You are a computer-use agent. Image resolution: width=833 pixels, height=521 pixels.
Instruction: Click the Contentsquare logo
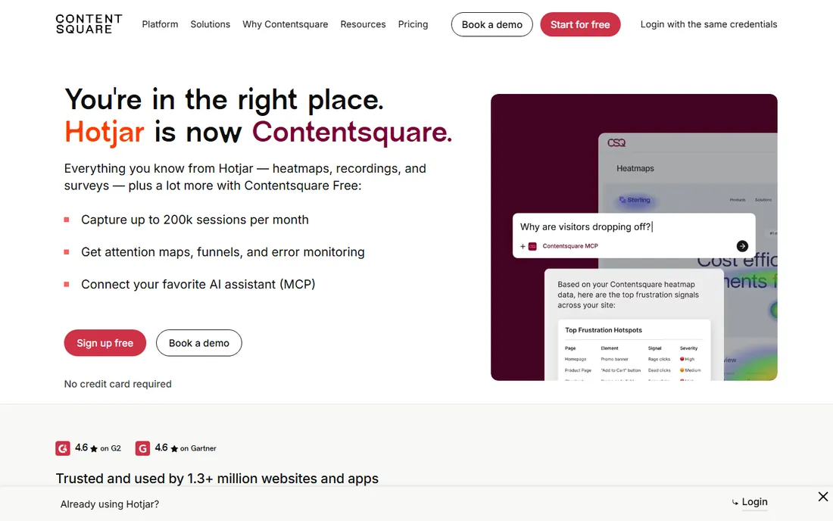click(89, 24)
